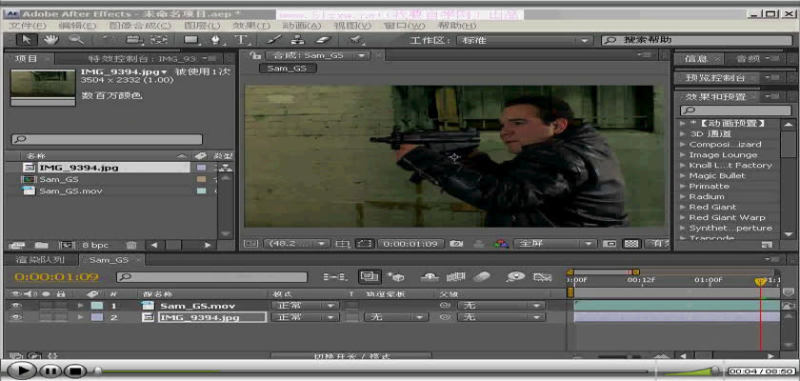Viewport: 800px width, 381px height.
Task: Select the Pen tool
Action: (216, 40)
